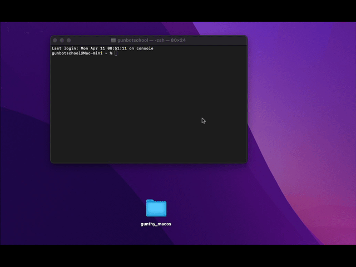Close the Terminal window with red button
The image size is (356, 267).
[55, 41]
